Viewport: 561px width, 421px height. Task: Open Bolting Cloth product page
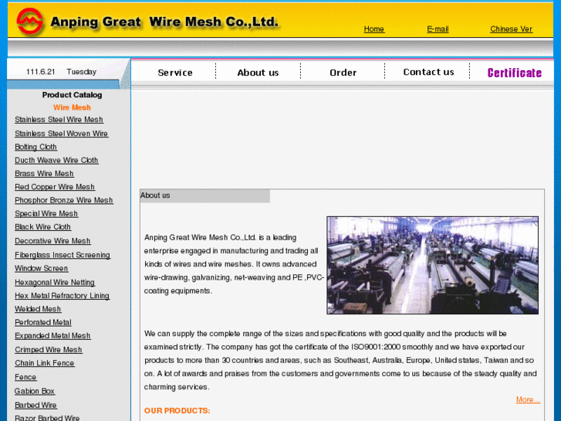pyautogui.click(x=35, y=147)
